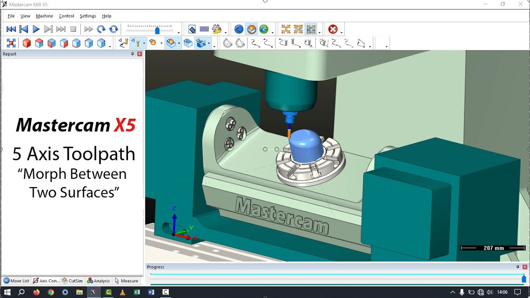Open dropdown arrow next to gear icon
Image resolution: width=530 pixels, height=298 pixels.
coord(225,32)
